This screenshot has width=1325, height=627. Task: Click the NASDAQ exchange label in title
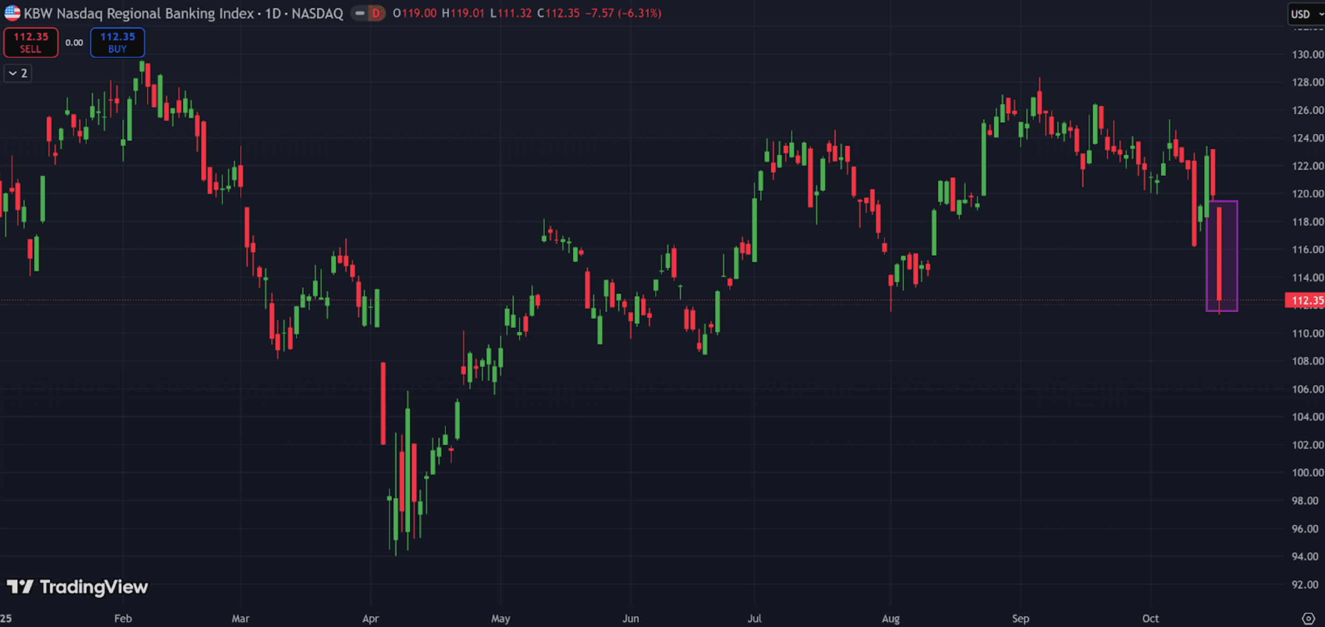pyautogui.click(x=317, y=14)
